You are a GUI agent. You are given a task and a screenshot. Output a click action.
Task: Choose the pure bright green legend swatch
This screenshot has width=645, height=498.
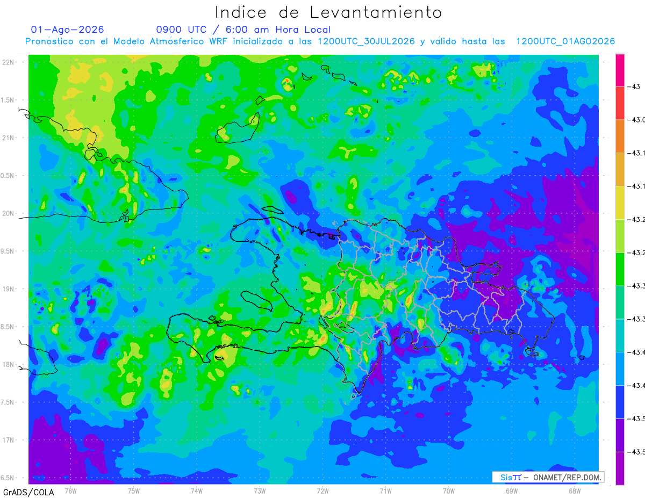(620, 269)
